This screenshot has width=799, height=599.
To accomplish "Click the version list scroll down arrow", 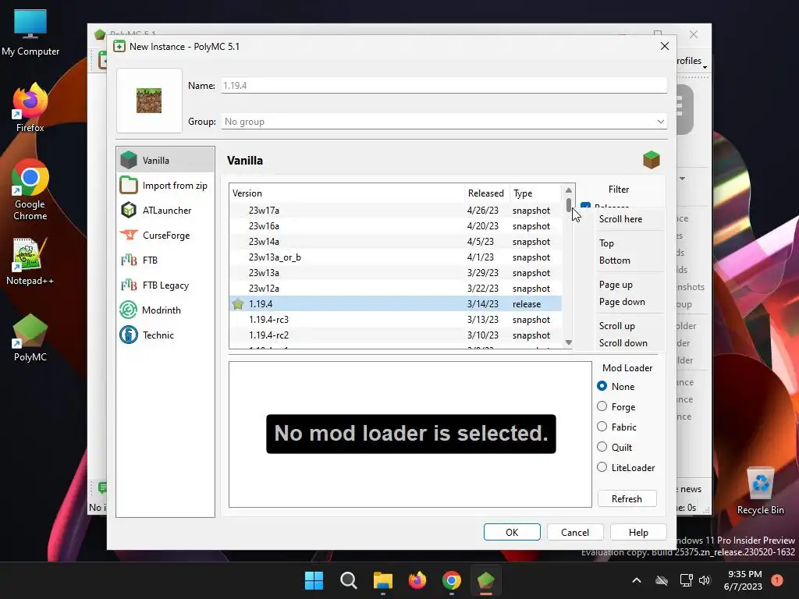I will point(569,342).
